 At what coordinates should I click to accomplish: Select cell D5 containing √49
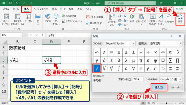point(51,60)
